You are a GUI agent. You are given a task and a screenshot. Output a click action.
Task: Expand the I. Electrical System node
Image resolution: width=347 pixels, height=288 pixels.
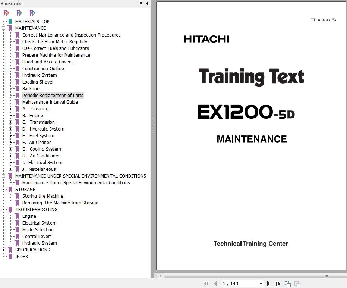pyautogui.click(x=11, y=163)
